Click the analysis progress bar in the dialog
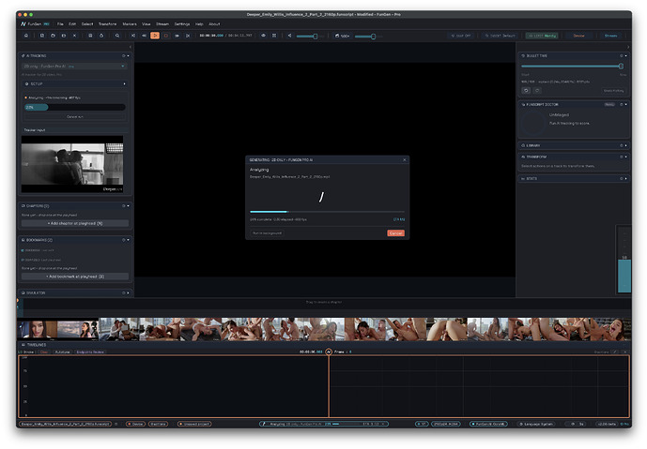The width and height of the screenshot is (647, 449). point(327,212)
